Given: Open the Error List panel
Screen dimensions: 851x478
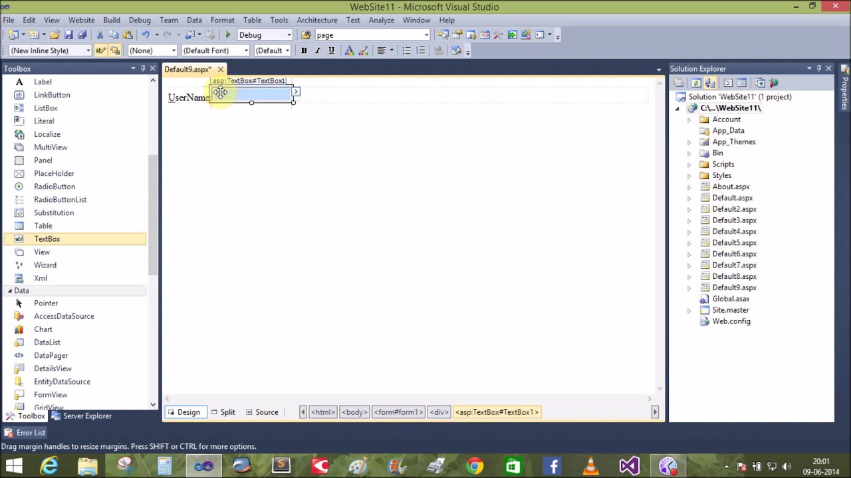Looking at the screenshot, I should point(25,433).
